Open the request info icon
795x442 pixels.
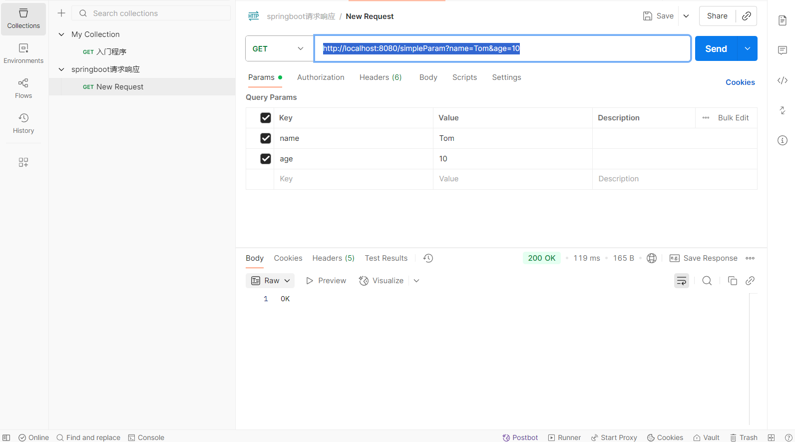click(783, 140)
